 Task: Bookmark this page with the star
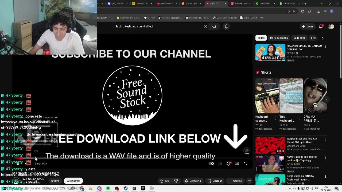pos(294,11)
